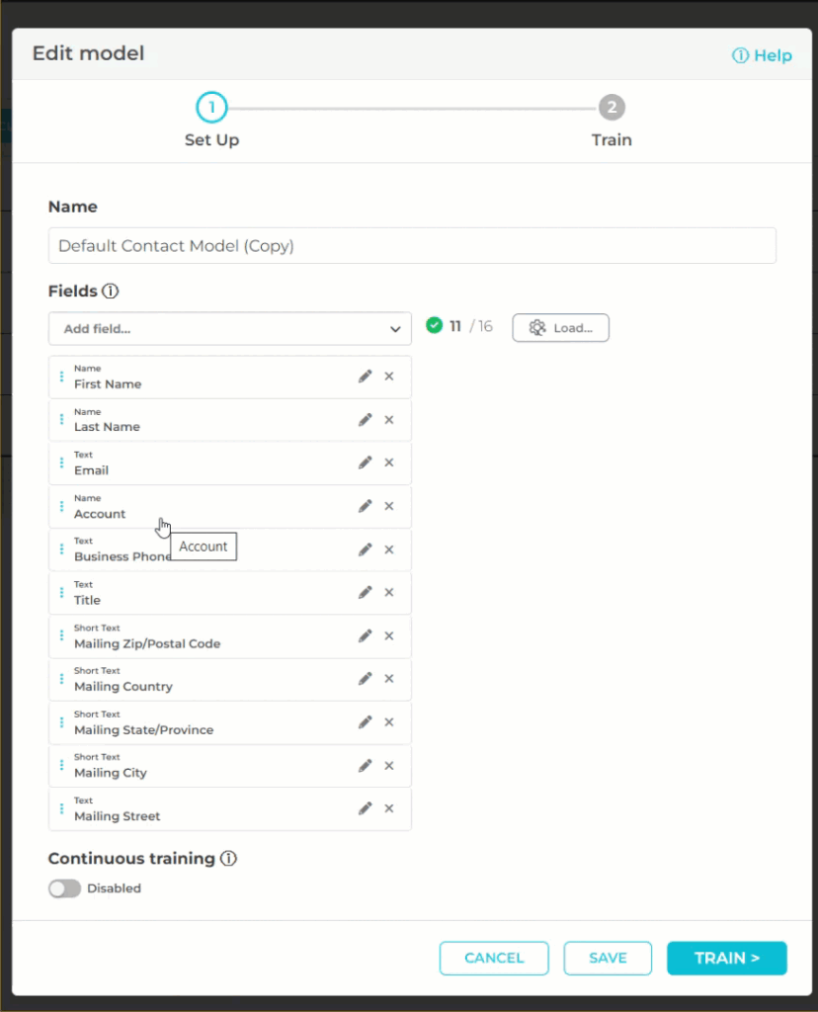Remove the Mailing Country field
The height and width of the screenshot is (1012, 818).
389,679
